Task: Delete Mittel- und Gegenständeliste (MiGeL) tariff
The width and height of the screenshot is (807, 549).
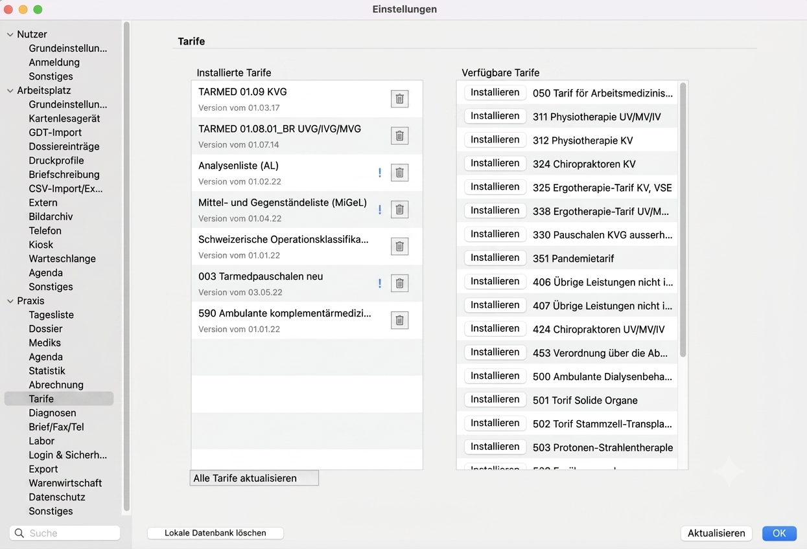Action: pyautogui.click(x=400, y=210)
